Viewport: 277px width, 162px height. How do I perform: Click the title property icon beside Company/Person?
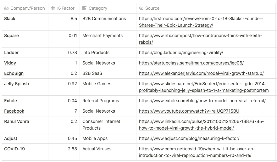coord(6,8)
